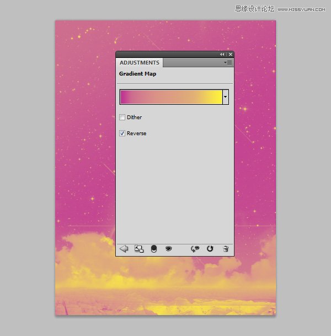Click the return to adjustment list arrow

tap(124, 249)
